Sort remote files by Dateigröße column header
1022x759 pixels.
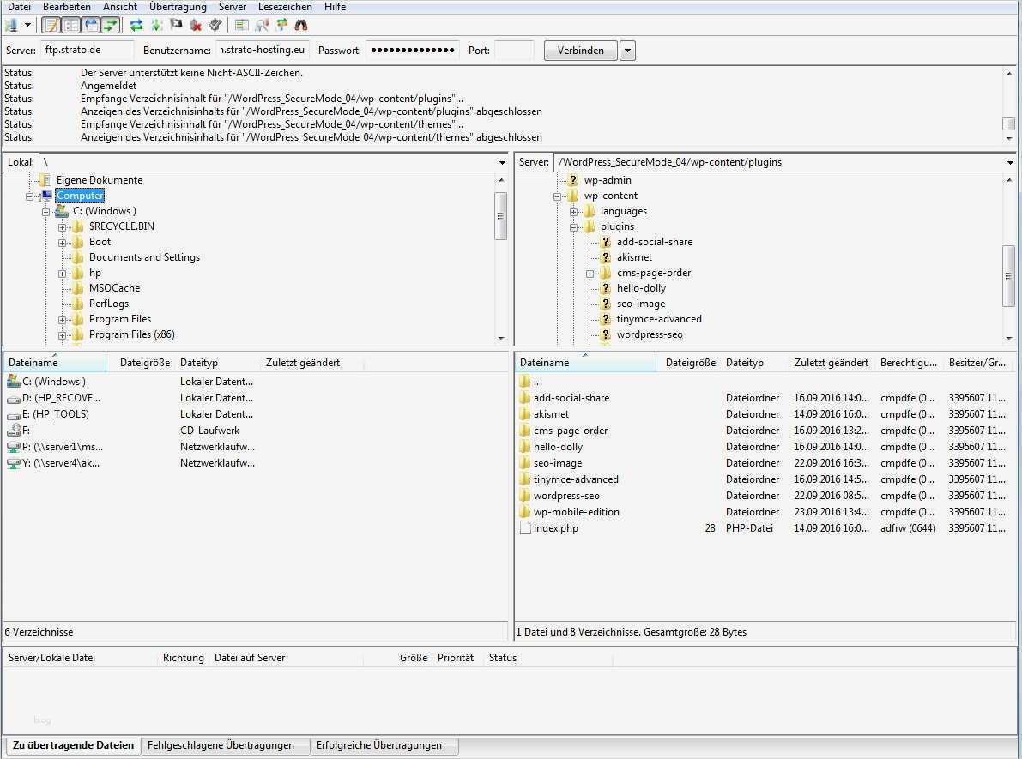pos(690,363)
